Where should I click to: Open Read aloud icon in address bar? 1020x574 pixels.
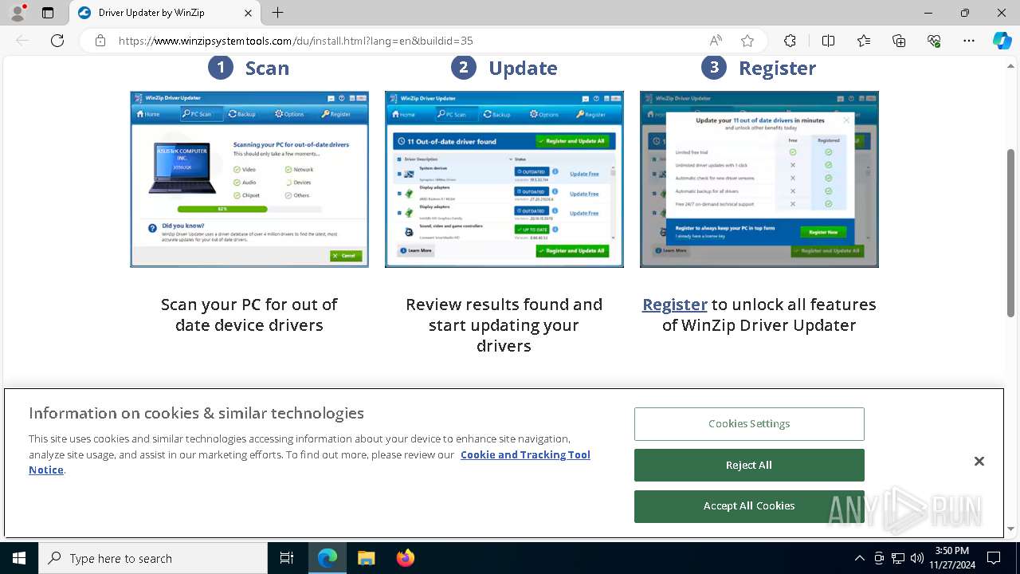click(716, 41)
